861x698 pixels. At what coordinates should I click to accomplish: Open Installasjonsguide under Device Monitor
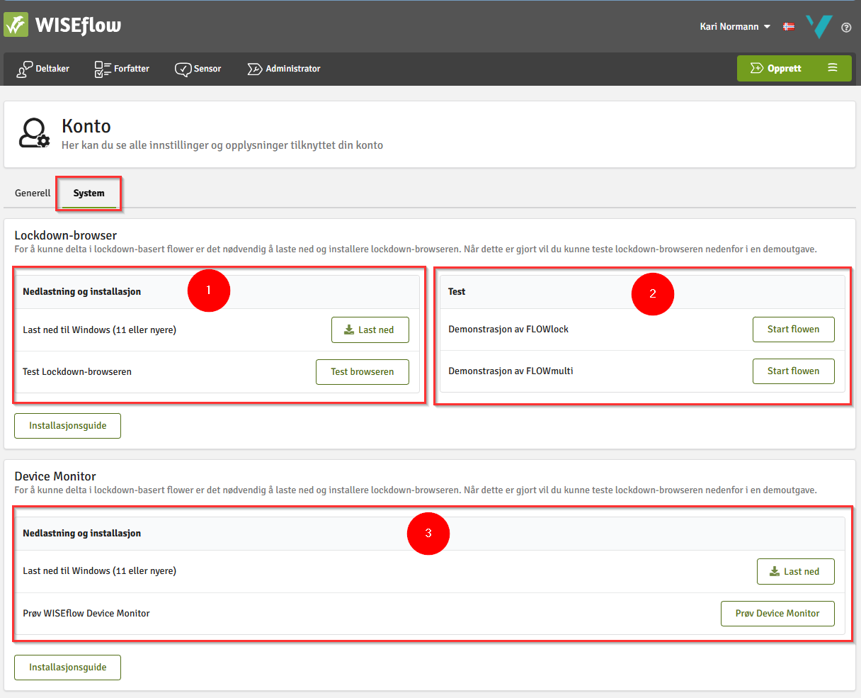click(x=67, y=667)
